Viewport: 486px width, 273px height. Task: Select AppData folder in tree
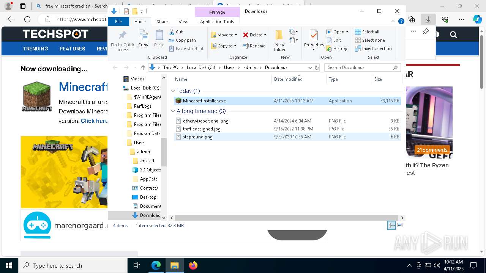[x=145, y=179]
